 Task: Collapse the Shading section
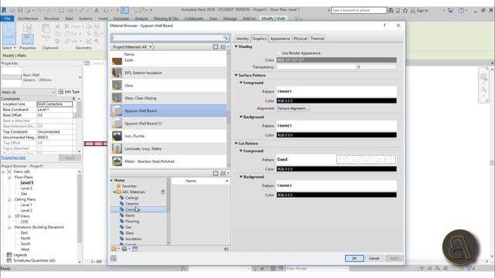[x=236, y=46]
